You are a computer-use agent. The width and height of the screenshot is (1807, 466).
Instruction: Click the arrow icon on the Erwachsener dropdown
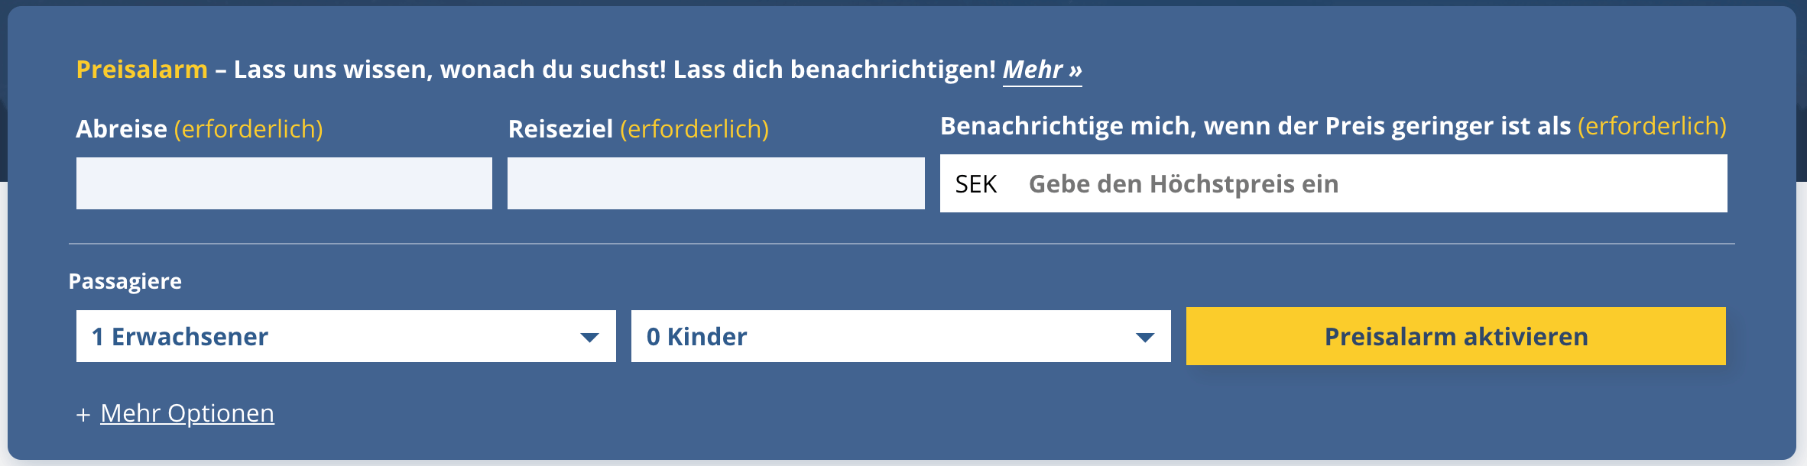pyautogui.click(x=589, y=337)
